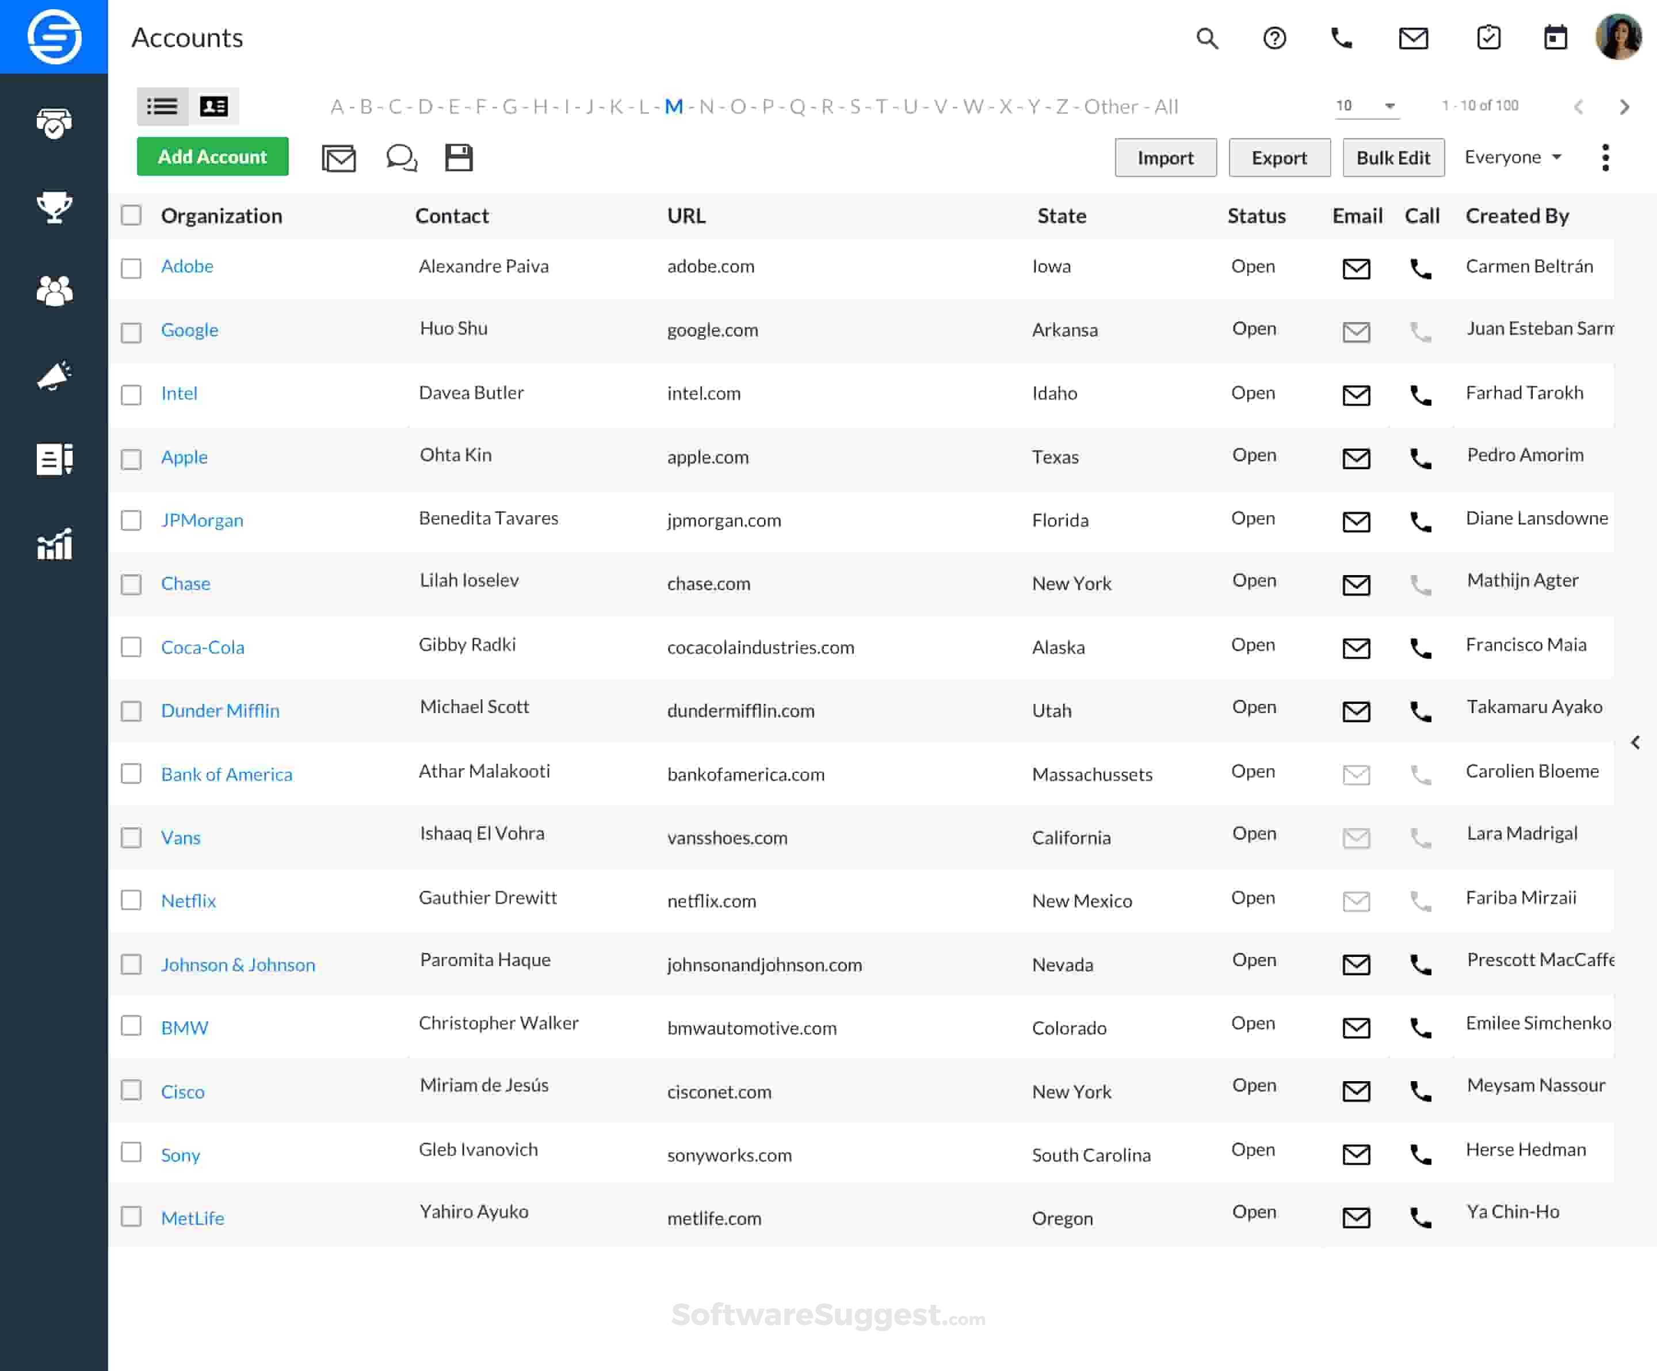Click the email compose icon near Add Account
Screen dimensions: 1657x1371
tap(338, 158)
